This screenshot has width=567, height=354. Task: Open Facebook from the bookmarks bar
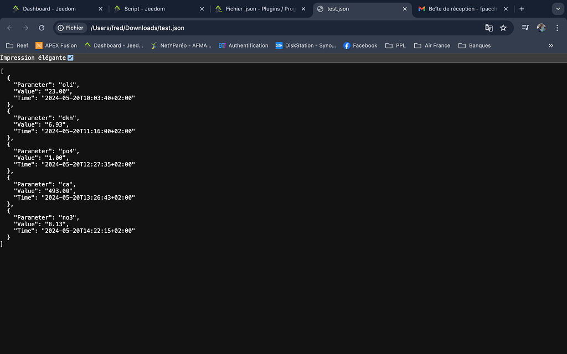pos(360,45)
